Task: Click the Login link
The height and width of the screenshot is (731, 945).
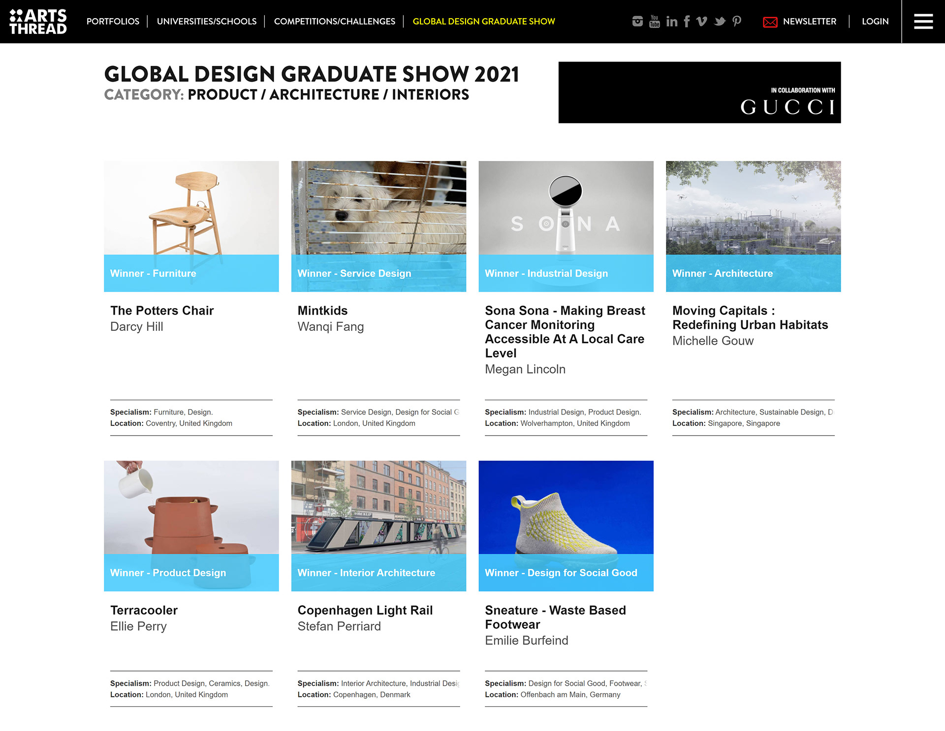Action: [875, 21]
